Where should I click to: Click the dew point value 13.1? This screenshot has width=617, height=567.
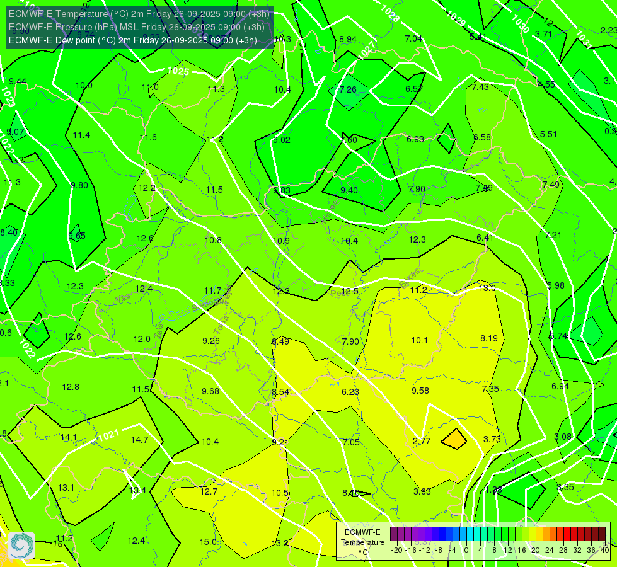click(x=66, y=488)
